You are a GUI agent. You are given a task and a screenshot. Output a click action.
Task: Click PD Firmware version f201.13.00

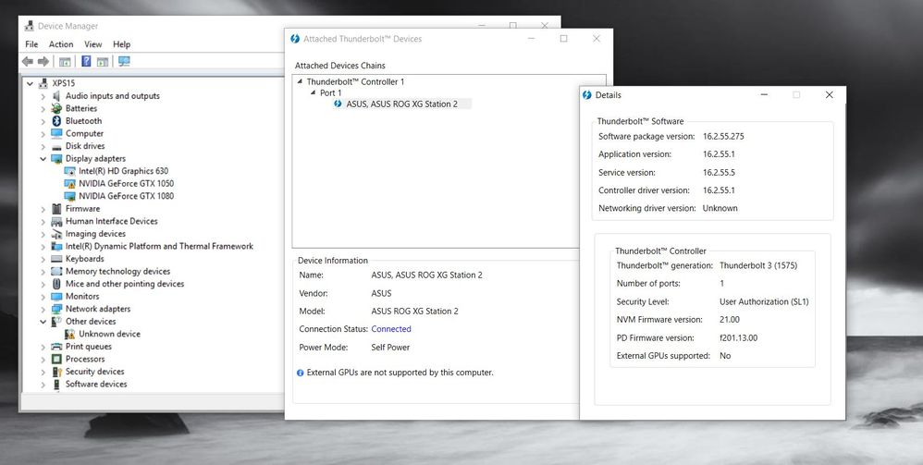pos(738,337)
